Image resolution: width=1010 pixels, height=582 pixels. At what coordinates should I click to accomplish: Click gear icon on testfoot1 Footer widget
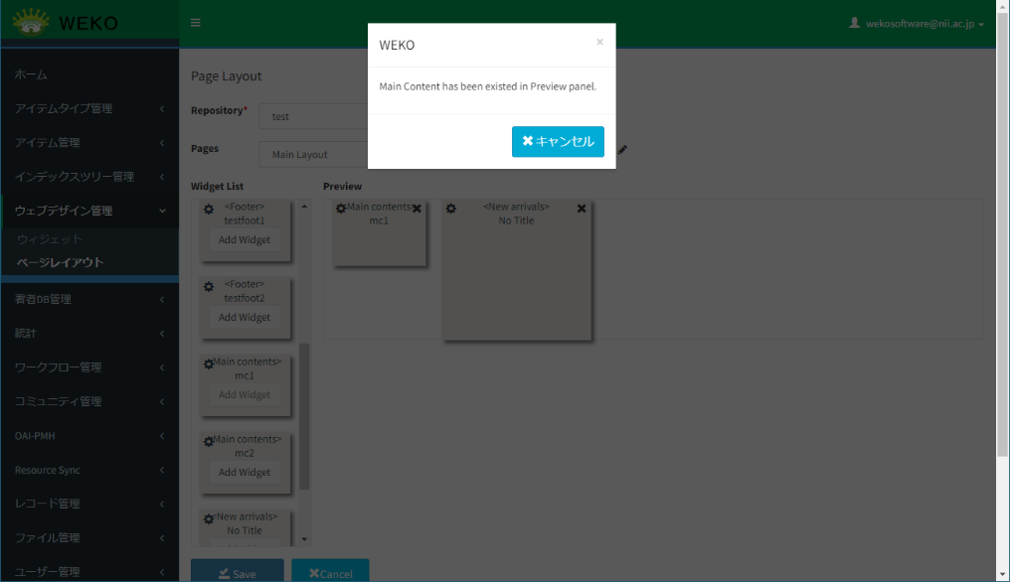(x=209, y=210)
